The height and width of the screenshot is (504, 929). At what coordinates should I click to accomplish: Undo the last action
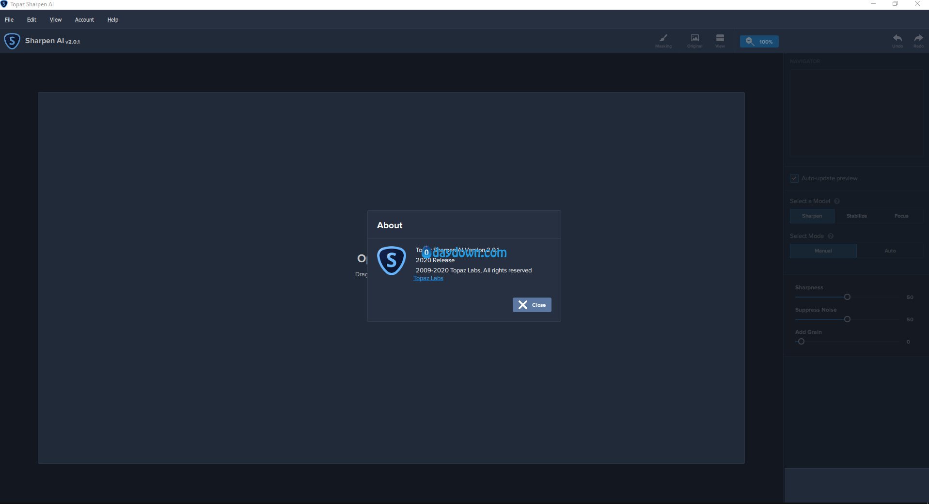(x=898, y=41)
